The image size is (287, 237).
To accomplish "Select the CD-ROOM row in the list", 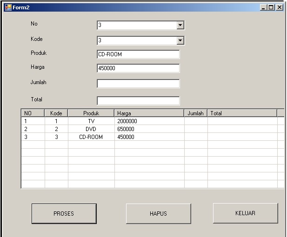I will point(91,137).
